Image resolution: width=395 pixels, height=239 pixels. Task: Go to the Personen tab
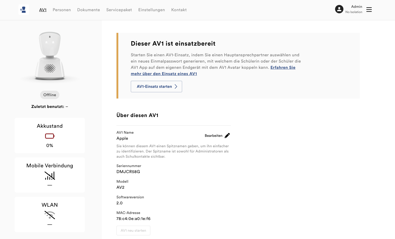[62, 10]
